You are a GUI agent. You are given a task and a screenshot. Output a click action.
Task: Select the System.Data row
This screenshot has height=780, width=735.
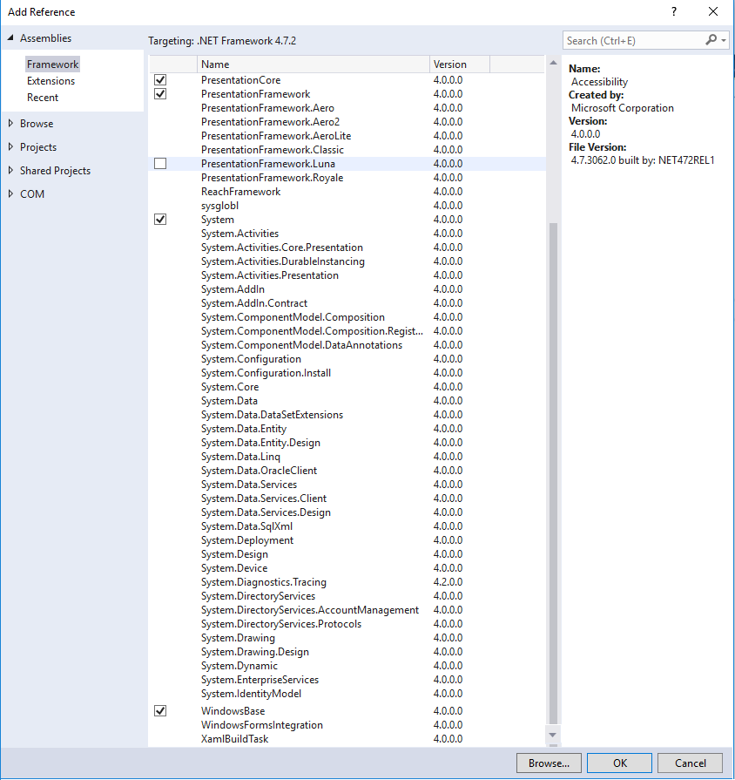click(347, 400)
